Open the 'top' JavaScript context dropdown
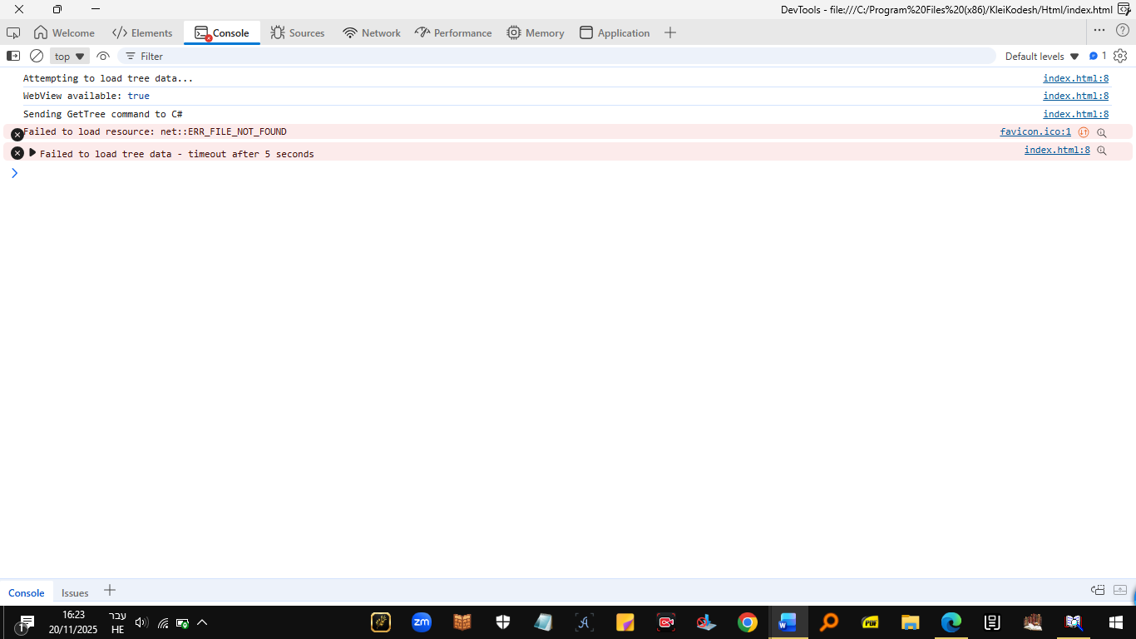 70,57
